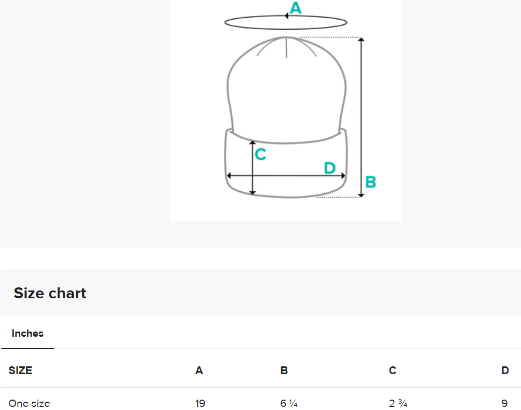
Task: Click the value 19 under A
Action: (201, 403)
